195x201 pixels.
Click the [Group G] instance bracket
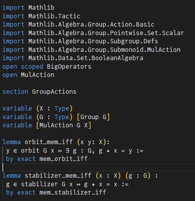pos(93,117)
